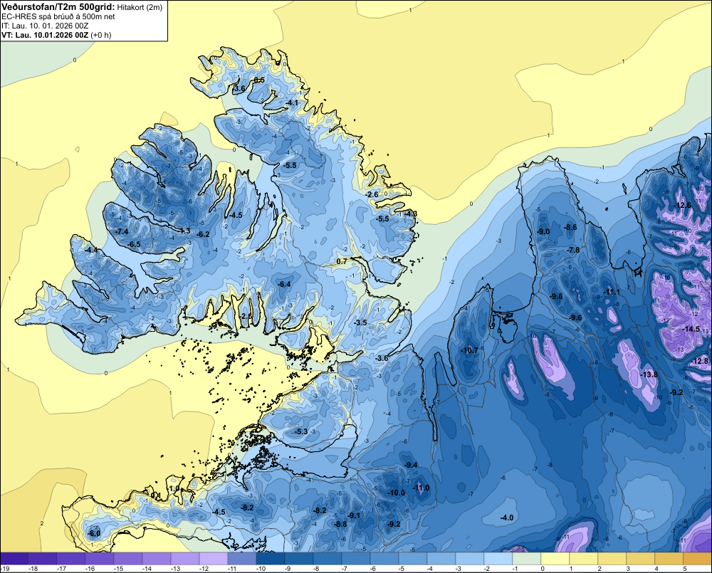
Task: Pick the legend swatch between -13 and -12
Action: point(185,559)
